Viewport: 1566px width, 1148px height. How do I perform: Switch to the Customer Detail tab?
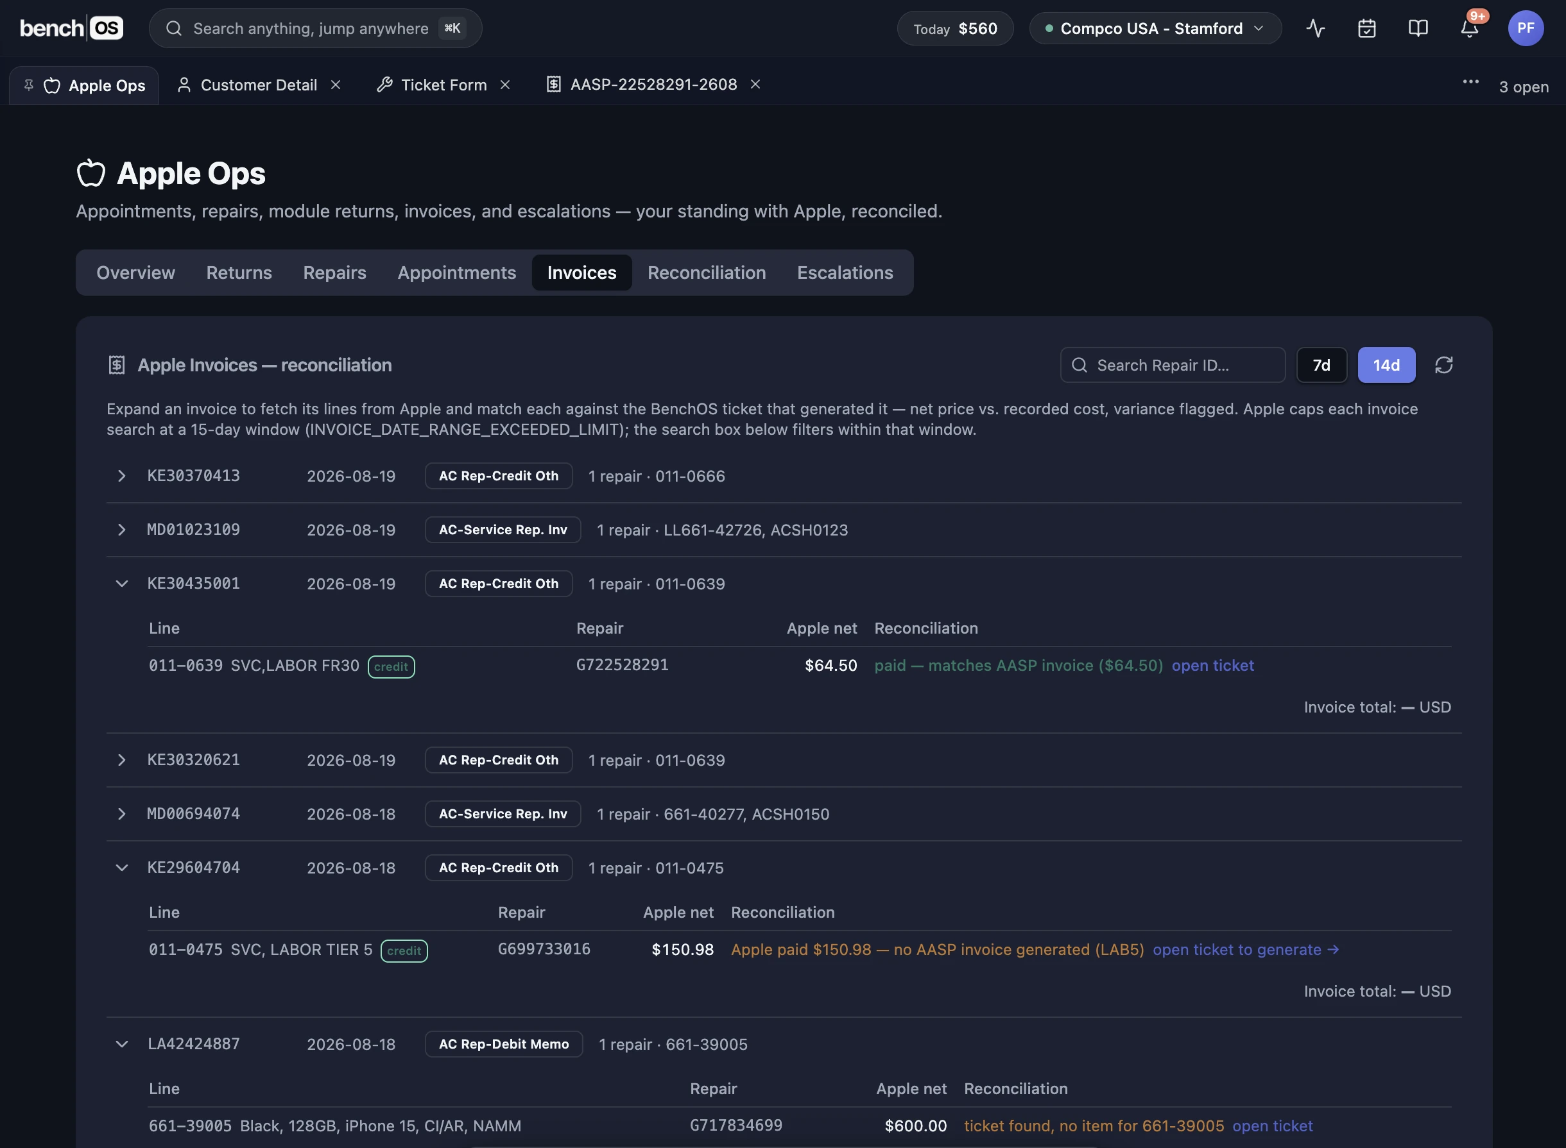tap(259, 85)
